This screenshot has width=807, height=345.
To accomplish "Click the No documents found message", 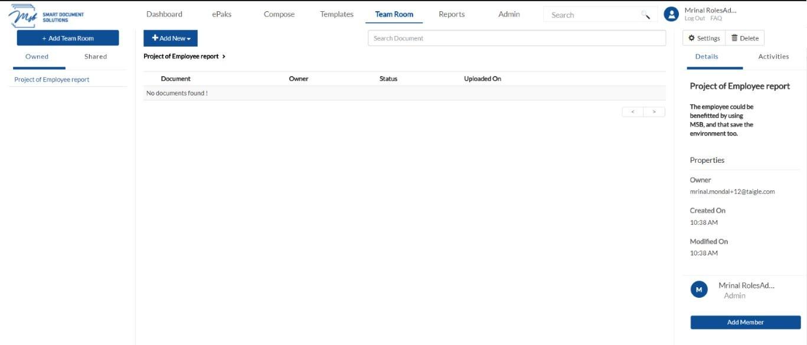I will click(x=177, y=93).
